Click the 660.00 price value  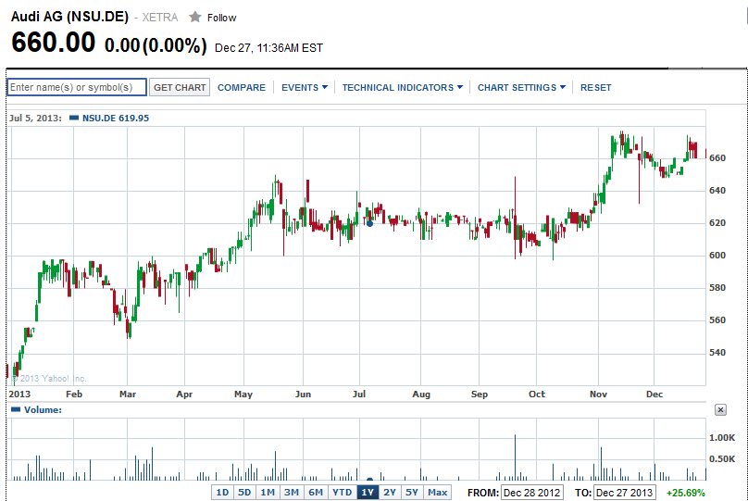point(54,42)
